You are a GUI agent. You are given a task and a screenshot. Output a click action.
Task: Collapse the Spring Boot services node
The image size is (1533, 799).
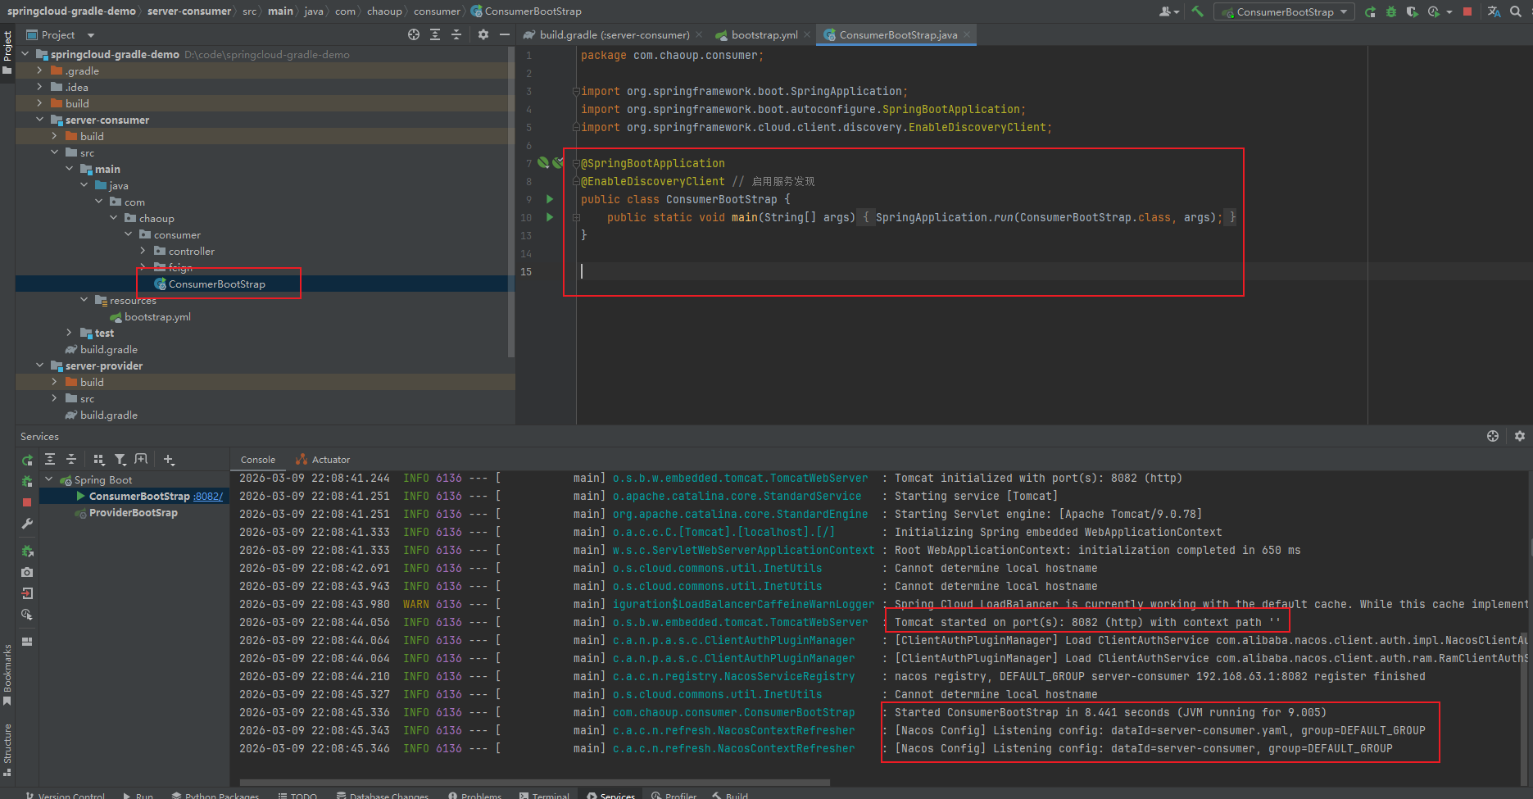coord(49,479)
